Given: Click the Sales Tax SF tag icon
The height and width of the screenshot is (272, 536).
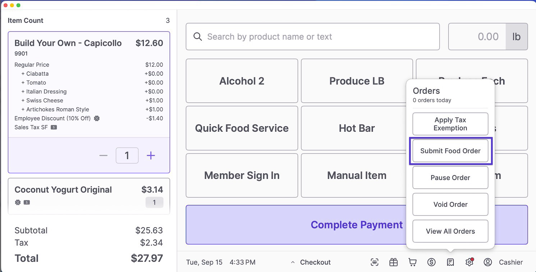Looking at the screenshot, I should [x=54, y=127].
